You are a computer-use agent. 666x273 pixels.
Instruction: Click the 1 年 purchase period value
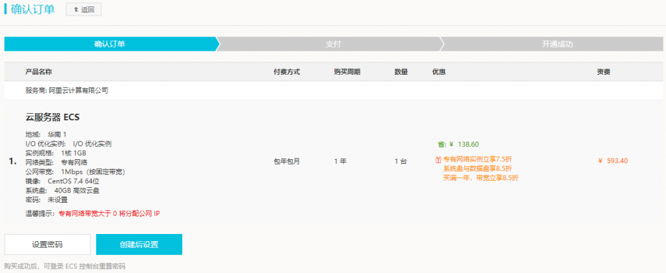pyautogui.click(x=341, y=161)
